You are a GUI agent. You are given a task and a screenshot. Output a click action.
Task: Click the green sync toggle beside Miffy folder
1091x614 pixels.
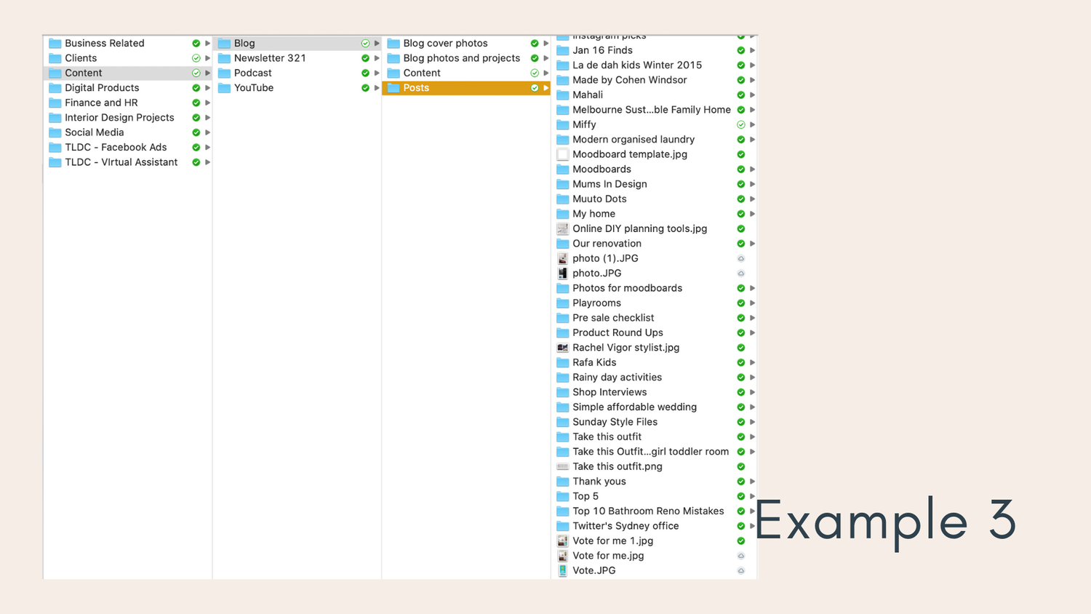(740, 124)
